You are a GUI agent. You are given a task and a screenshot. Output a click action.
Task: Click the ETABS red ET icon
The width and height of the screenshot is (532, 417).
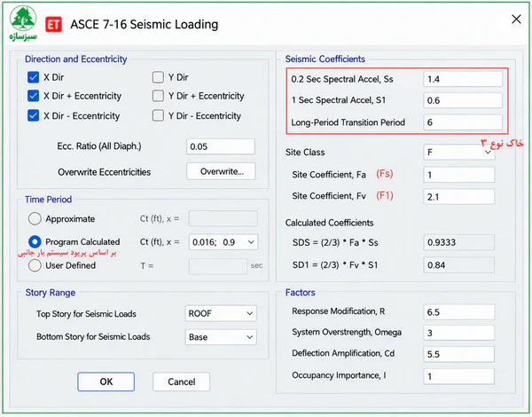(x=53, y=25)
